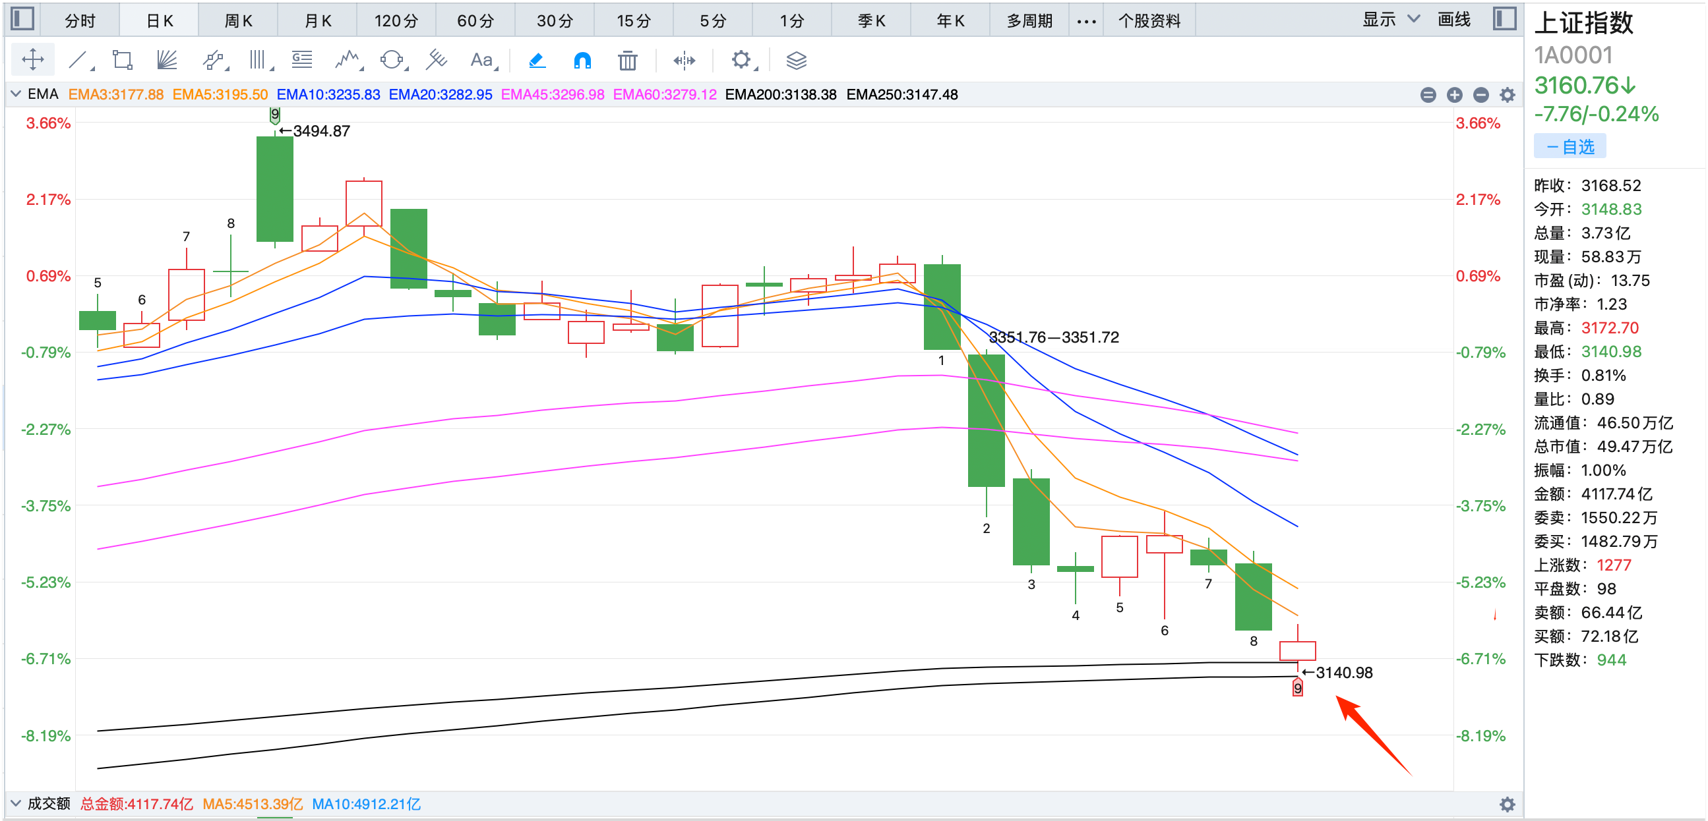Toggle the blue eraser highlight tool
The width and height of the screenshot is (1708, 821).
(x=537, y=61)
